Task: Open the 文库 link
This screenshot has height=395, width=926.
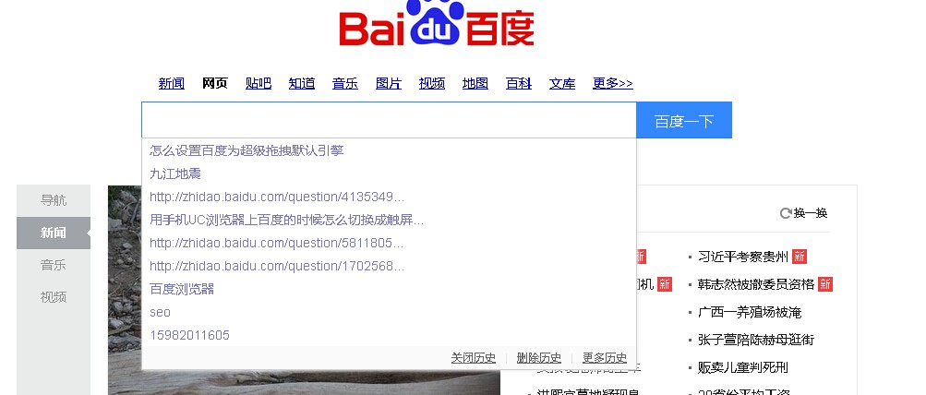Action: coord(562,83)
